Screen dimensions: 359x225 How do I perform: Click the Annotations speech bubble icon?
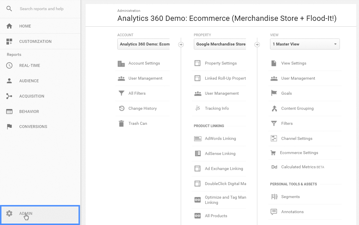(274, 212)
